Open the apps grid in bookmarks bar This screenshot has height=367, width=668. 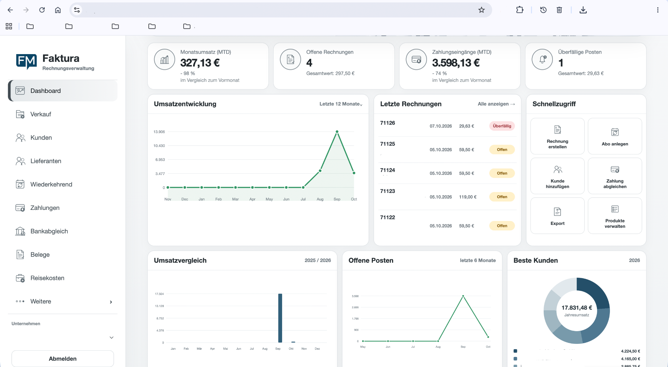click(9, 26)
